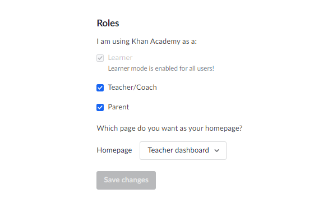Screen dimensions: 323x207
Task: Click the Homepage field label
Action: (x=114, y=150)
